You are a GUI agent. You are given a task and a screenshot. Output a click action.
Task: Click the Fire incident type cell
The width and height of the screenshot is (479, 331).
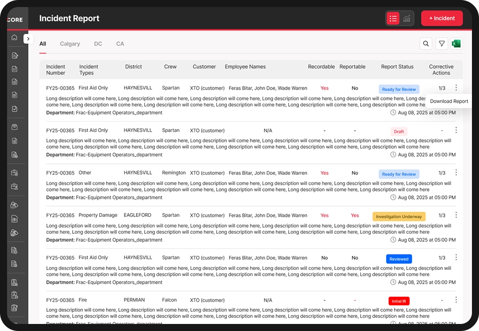[x=83, y=300]
